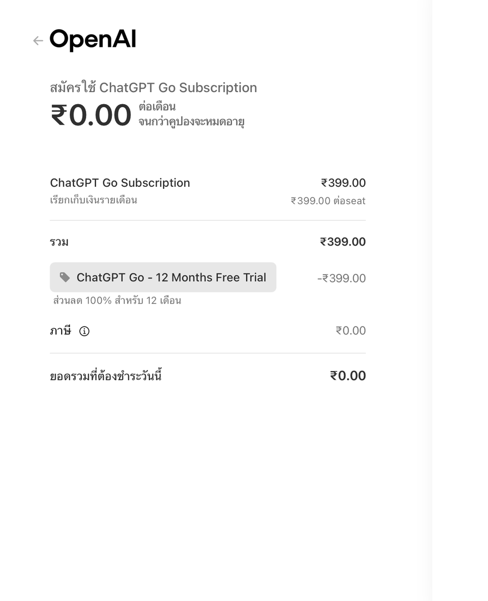This screenshot has width=488, height=601.
Task: Click the ส่วนลด 100% สำหรับ 12 เดือน text
Action: [x=117, y=300]
